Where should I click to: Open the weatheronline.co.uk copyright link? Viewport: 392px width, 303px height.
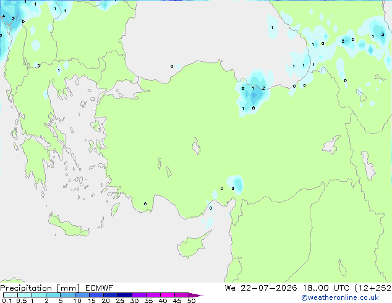[x=339, y=297]
